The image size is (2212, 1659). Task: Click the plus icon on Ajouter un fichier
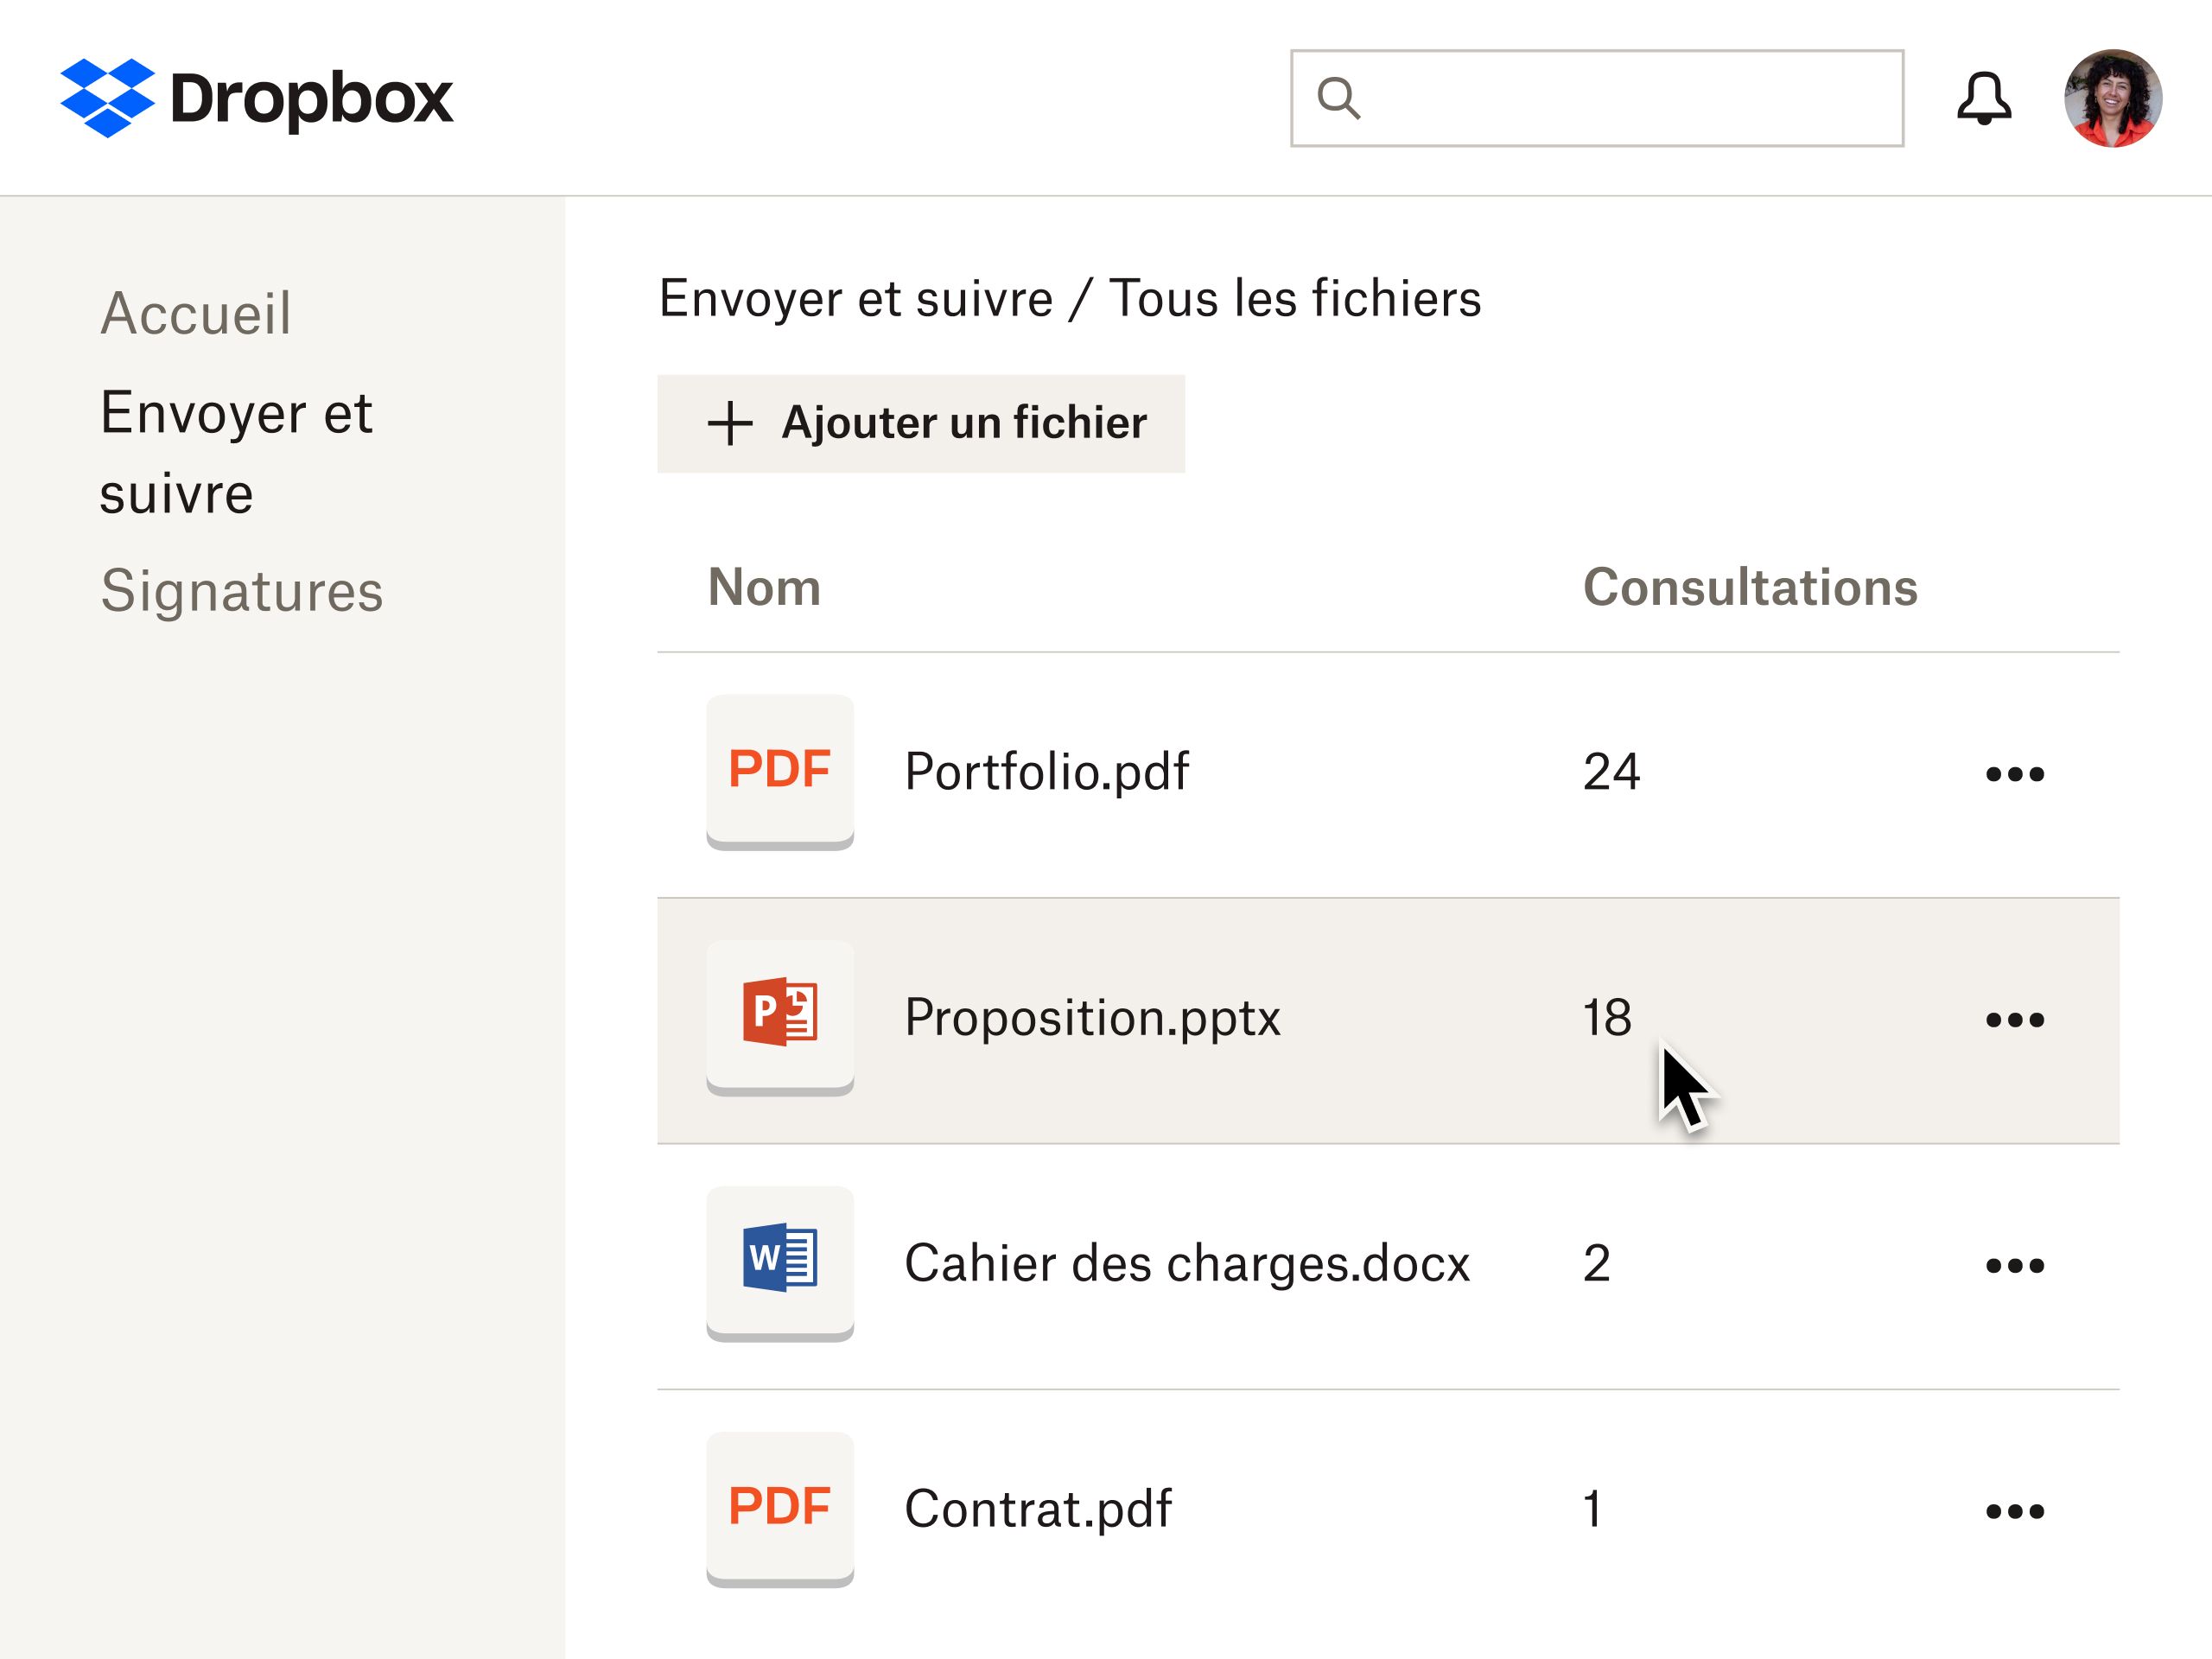pyautogui.click(x=729, y=424)
